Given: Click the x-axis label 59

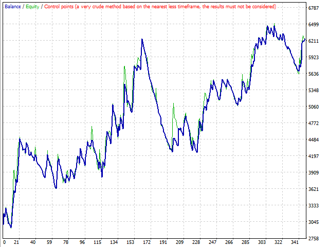Looking at the screenshot, I should [x=49, y=242].
